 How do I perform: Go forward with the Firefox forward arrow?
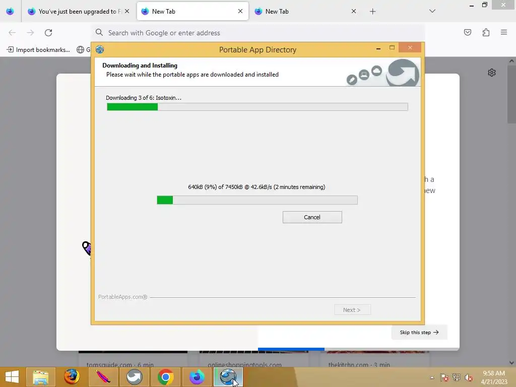(30, 33)
